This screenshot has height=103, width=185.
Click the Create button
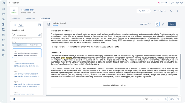click(172, 24)
